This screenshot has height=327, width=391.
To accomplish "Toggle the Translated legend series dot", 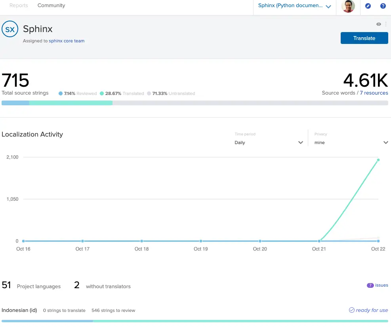I will 102,93.
